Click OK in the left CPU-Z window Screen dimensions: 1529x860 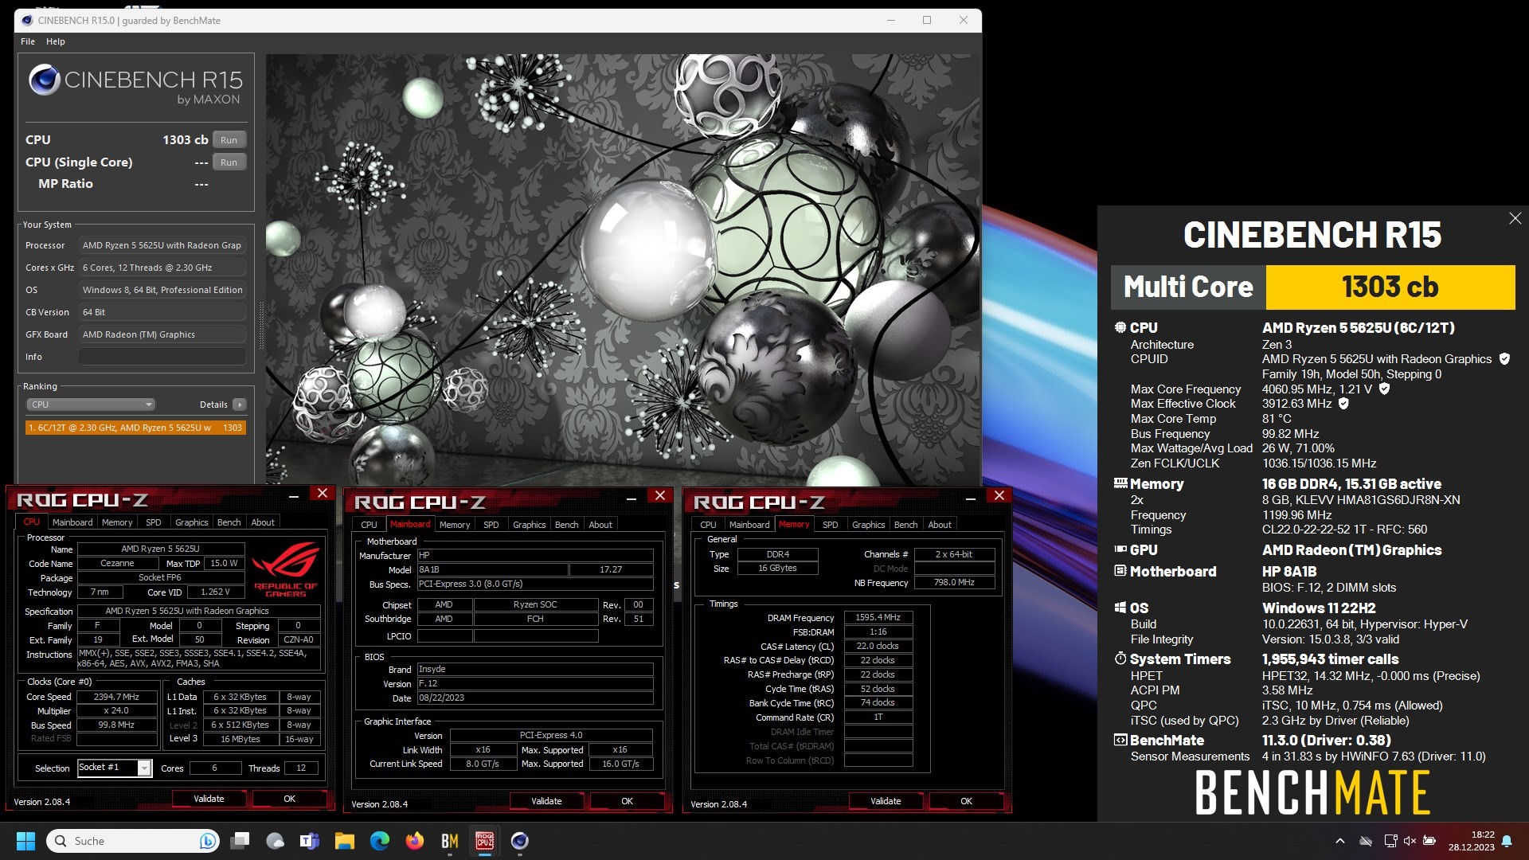tap(289, 799)
